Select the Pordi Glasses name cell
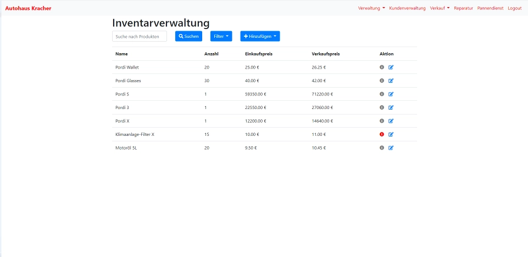528x257 pixels. 128,81
